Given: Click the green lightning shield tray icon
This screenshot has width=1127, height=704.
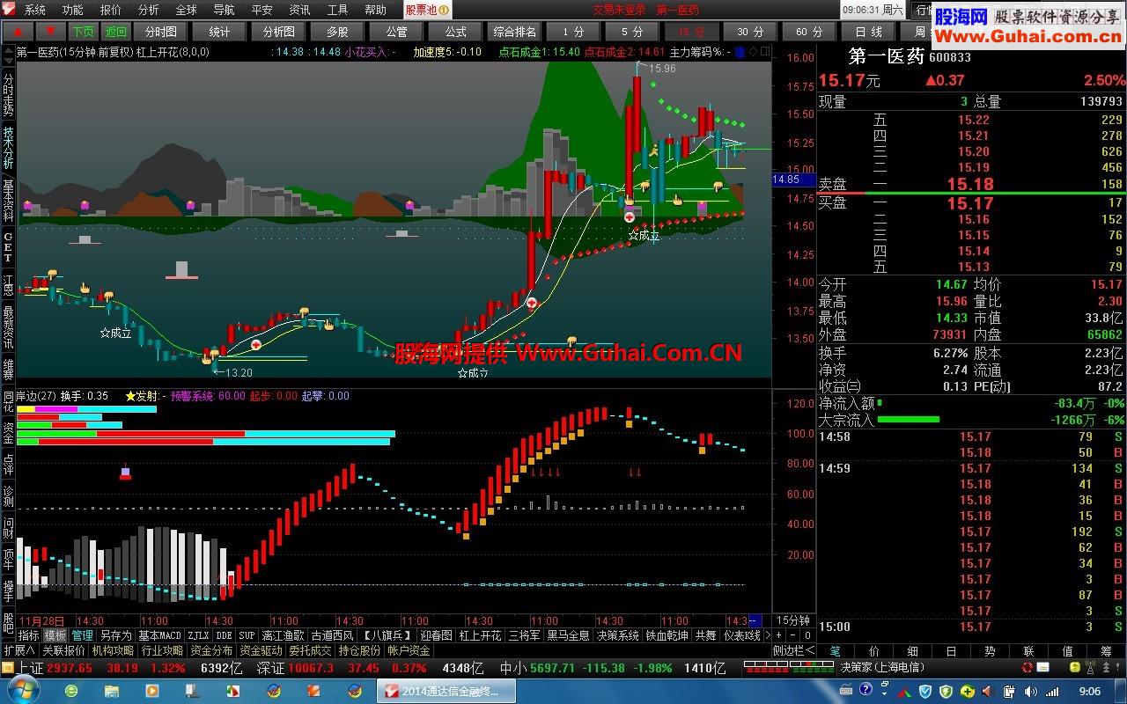Looking at the screenshot, I should [x=946, y=691].
